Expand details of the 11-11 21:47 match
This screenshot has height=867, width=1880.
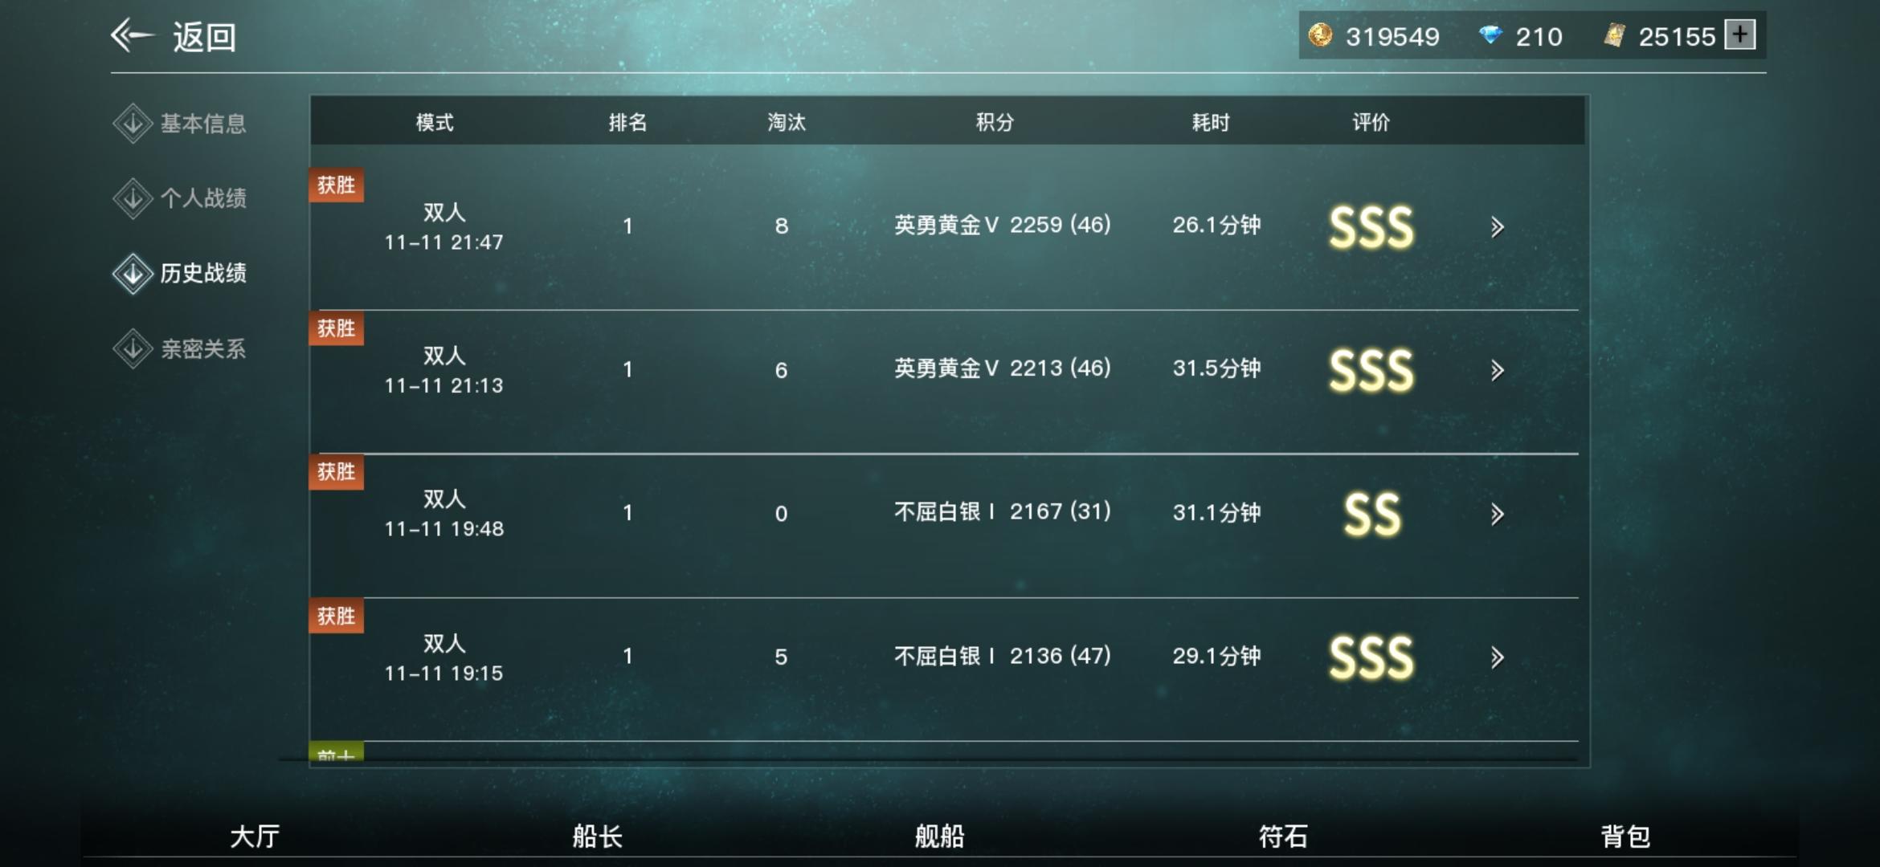tap(1497, 227)
